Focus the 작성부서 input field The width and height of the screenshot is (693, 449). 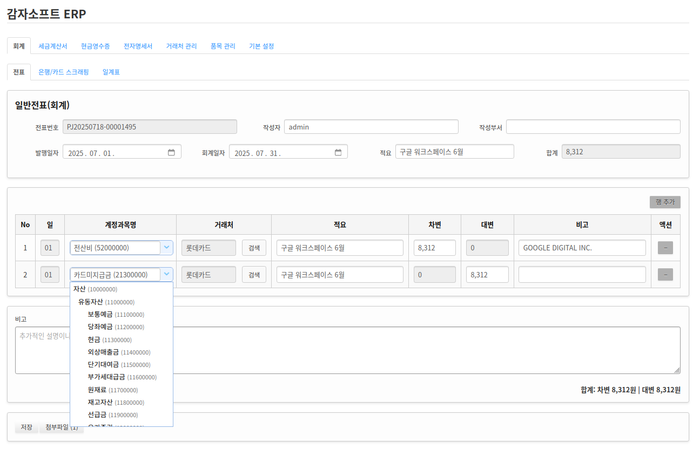[593, 127]
